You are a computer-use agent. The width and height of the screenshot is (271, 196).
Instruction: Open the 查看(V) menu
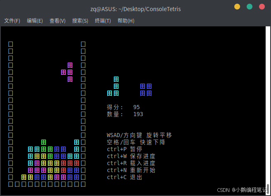(x=57, y=21)
